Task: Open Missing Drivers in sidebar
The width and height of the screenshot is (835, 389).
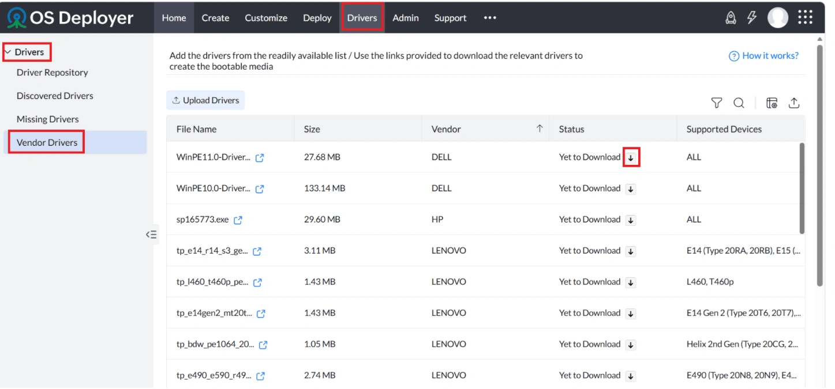Action: tap(48, 119)
